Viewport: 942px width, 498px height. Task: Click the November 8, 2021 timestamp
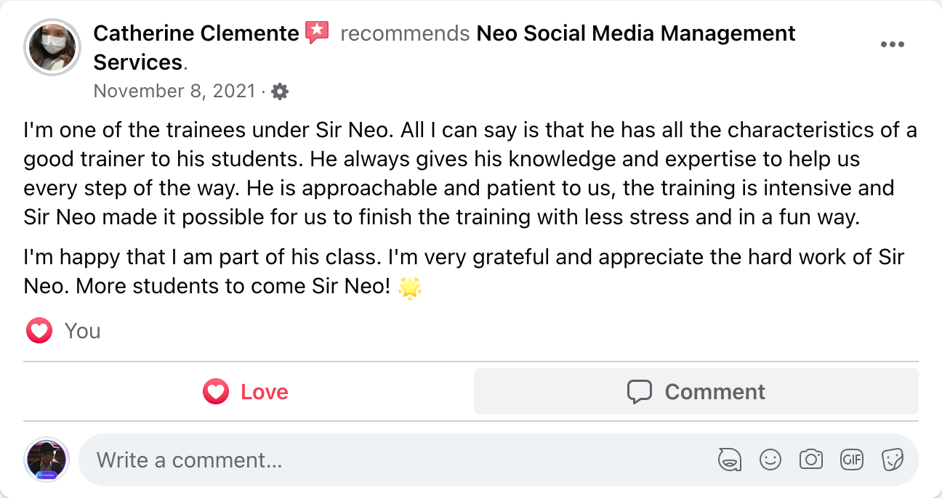pos(174,91)
